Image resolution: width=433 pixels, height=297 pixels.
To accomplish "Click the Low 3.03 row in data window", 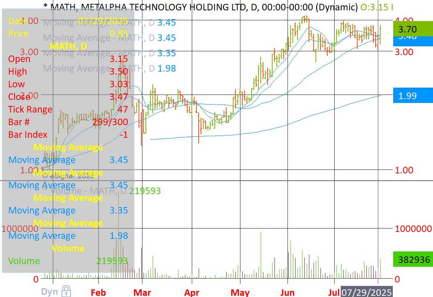I will [68, 84].
